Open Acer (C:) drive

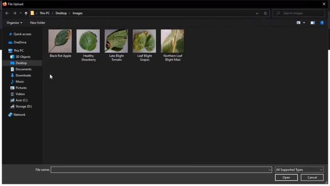pos(22,100)
